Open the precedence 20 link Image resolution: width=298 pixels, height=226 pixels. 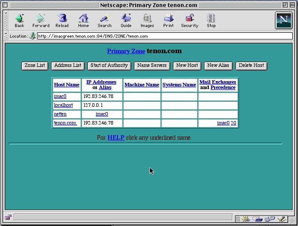click(234, 123)
